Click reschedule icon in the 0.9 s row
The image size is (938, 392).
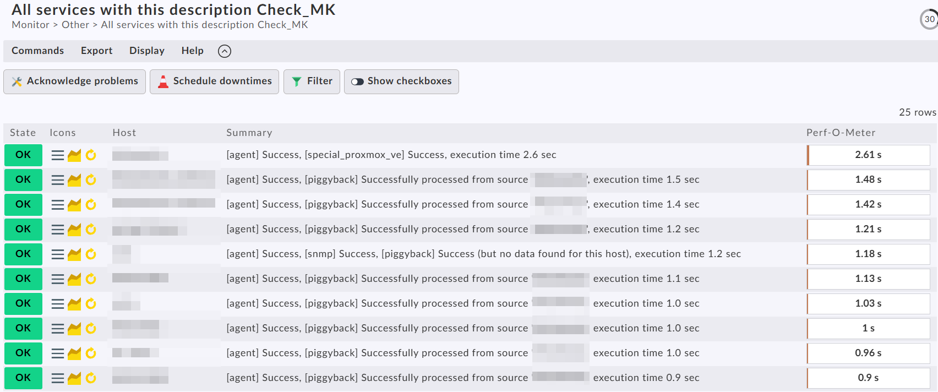[x=91, y=378]
